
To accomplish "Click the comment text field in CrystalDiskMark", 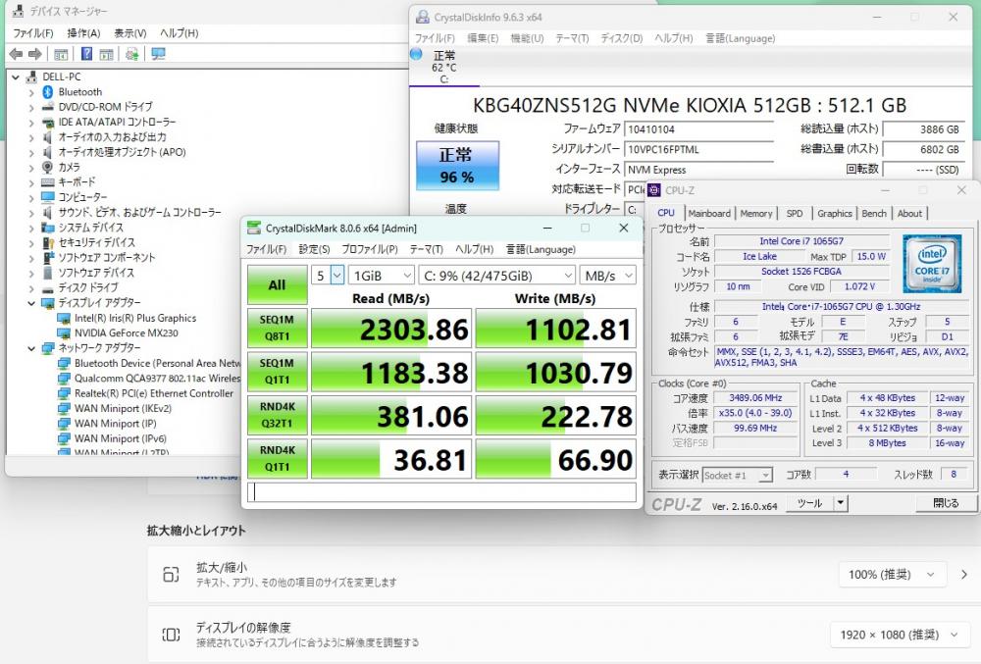I will click(441, 492).
